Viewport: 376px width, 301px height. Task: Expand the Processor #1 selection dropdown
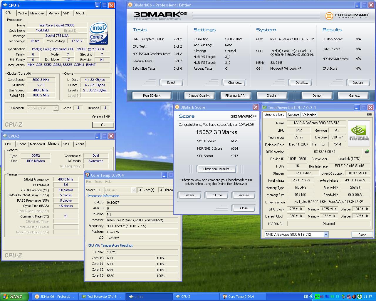(x=56, y=108)
